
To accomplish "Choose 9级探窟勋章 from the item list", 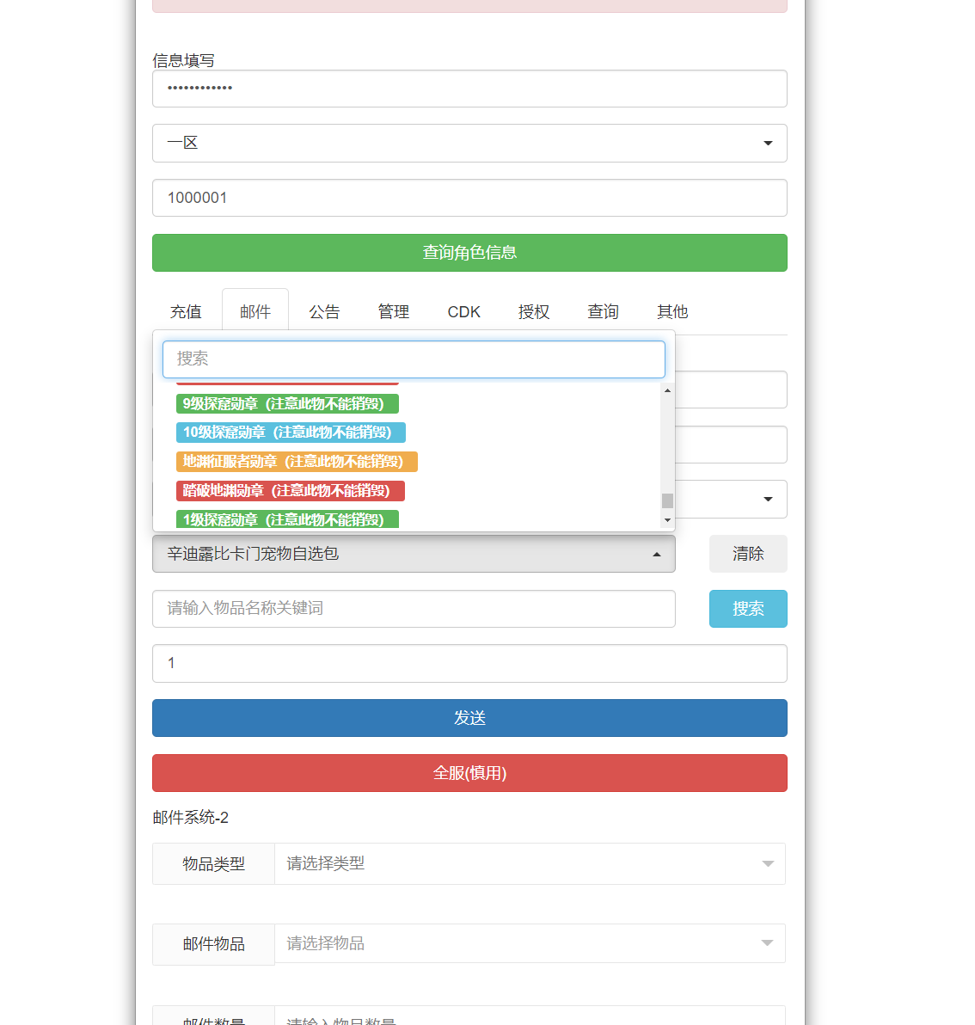I will 287,404.
